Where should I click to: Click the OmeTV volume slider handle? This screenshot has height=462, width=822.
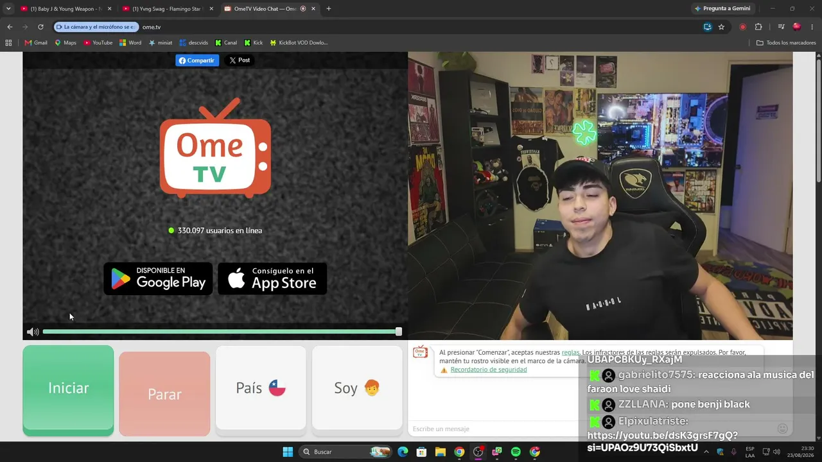[x=399, y=332]
